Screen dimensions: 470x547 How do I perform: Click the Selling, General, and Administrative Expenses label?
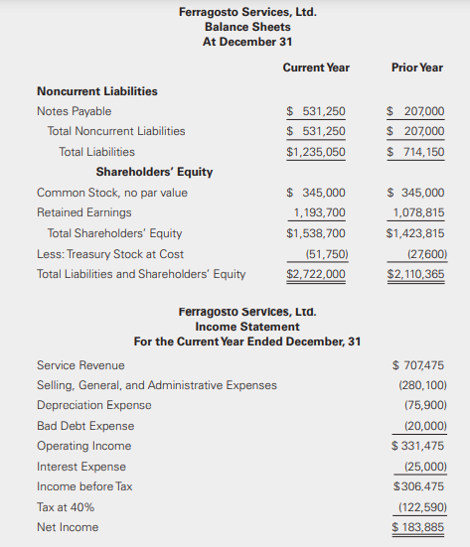[157, 385]
